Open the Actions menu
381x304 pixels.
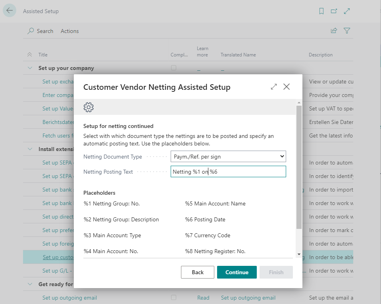point(69,31)
